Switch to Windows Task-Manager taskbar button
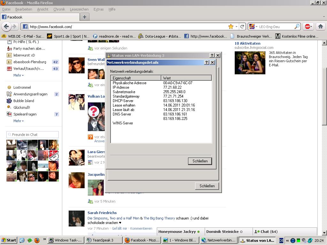The width and height of the screenshot is (327, 245). click(x=66, y=240)
